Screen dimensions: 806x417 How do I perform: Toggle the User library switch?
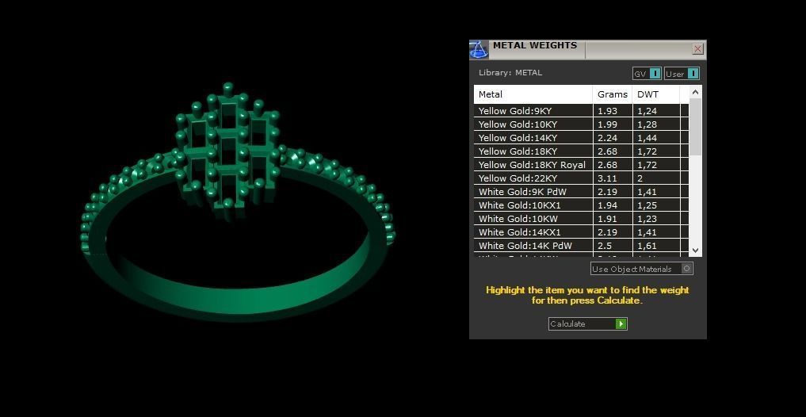682,74
